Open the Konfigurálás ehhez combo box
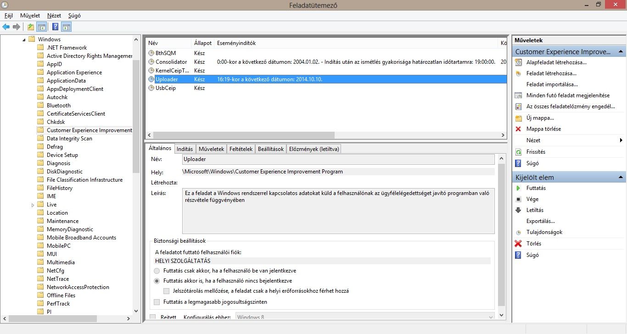627x334 pixels. (365, 317)
